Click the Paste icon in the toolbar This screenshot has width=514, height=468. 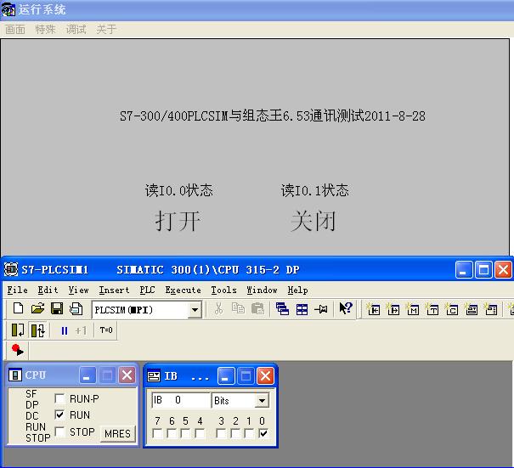click(257, 308)
